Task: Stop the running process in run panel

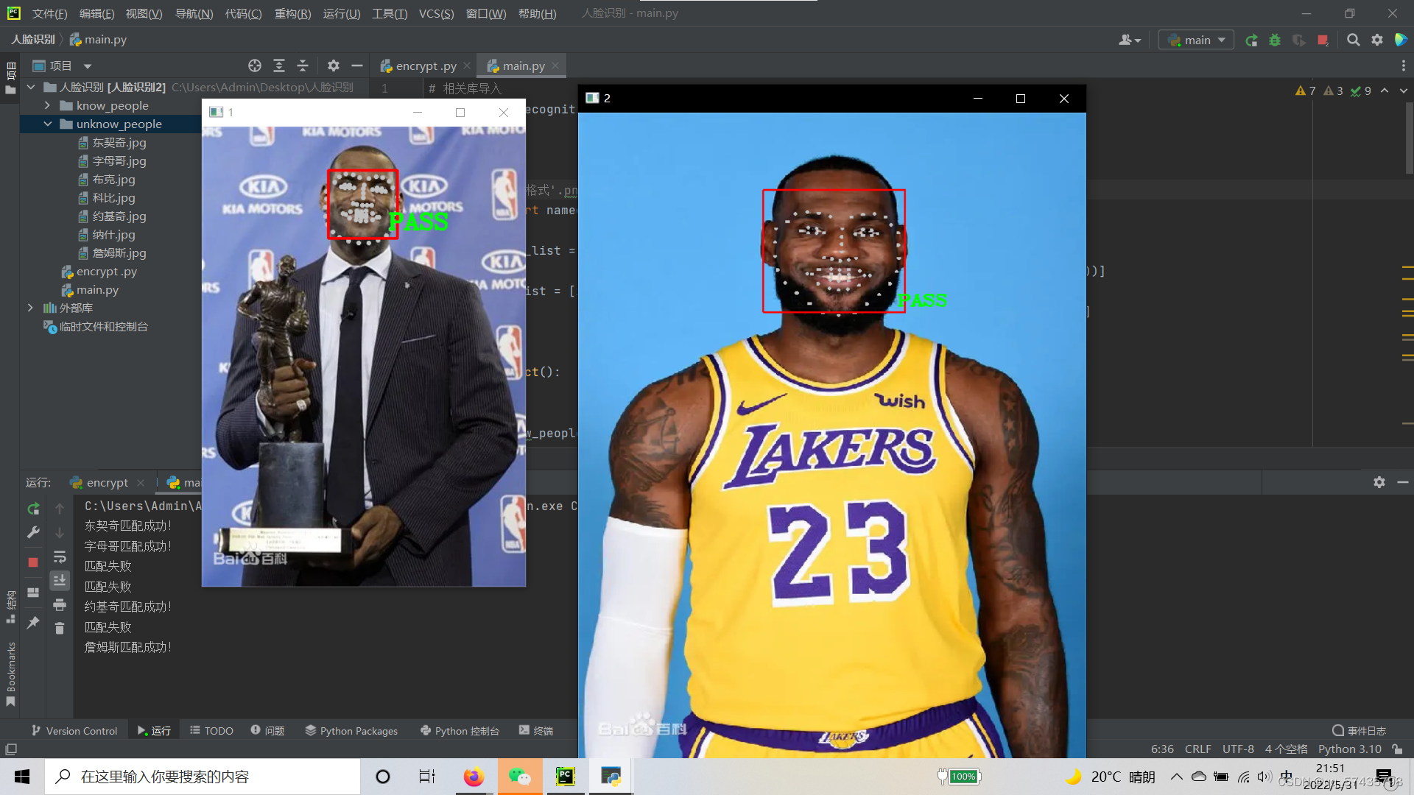Action: coord(33,562)
